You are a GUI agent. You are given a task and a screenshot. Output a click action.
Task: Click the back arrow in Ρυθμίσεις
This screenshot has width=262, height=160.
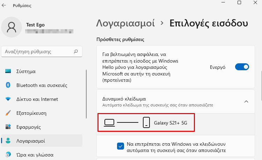(4, 5)
